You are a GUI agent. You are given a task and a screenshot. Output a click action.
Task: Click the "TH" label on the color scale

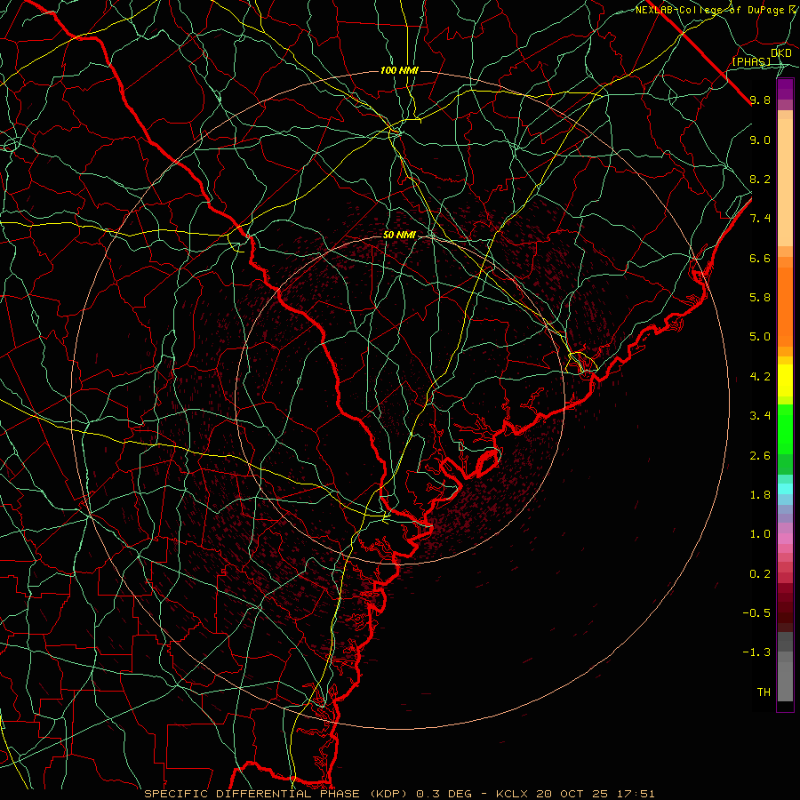(764, 692)
